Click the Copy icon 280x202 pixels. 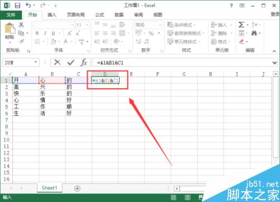coord(21,33)
